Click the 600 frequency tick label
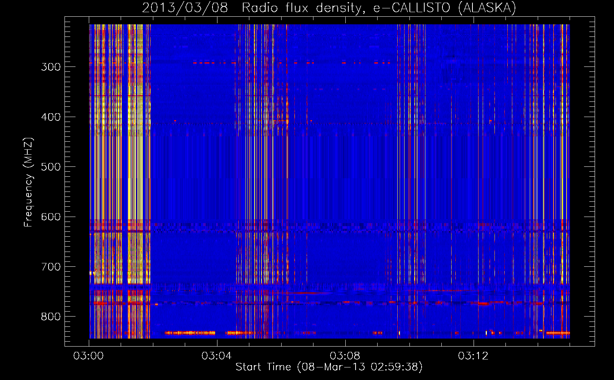This screenshot has height=380, width=614. [x=51, y=217]
